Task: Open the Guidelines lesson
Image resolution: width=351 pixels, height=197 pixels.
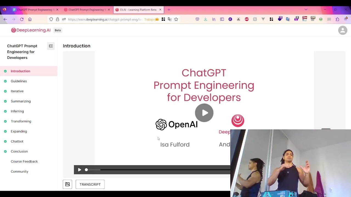Action: pos(29,81)
